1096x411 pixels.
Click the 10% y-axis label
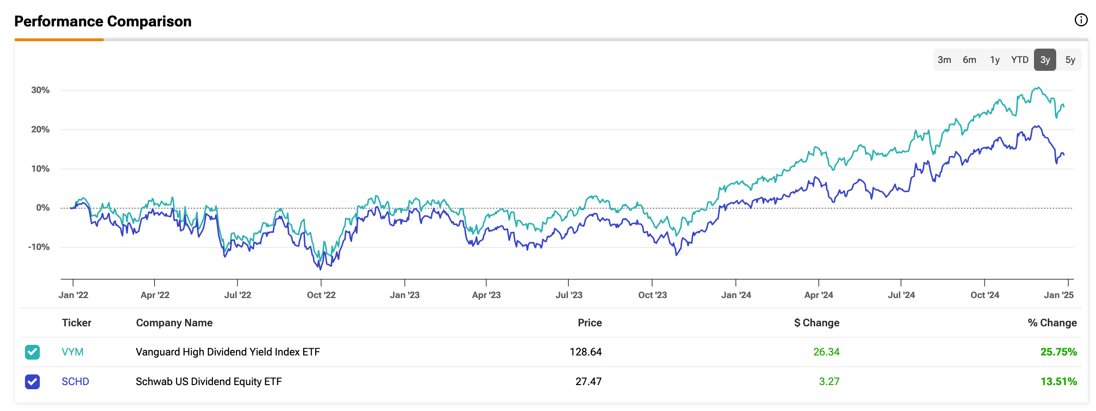pos(40,169)
